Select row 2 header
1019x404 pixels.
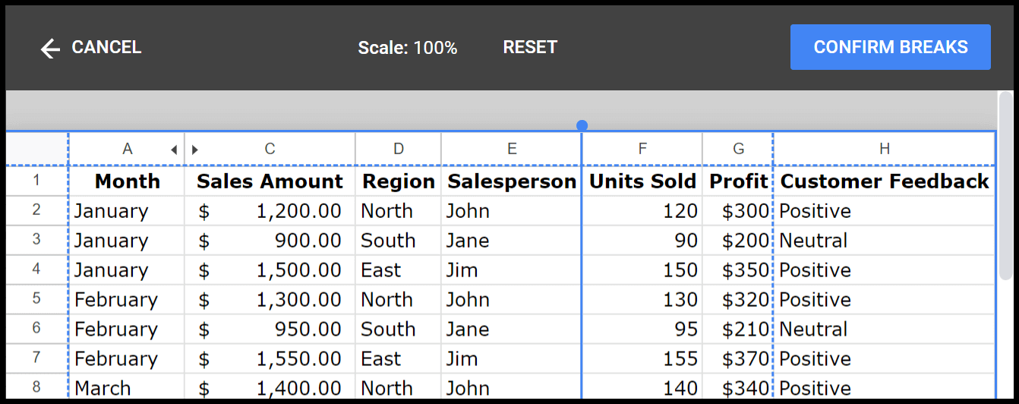tap(36, 210)
